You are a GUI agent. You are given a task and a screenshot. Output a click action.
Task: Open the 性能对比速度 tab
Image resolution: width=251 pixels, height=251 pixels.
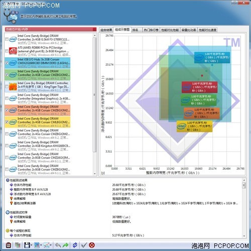pos(207,30)
